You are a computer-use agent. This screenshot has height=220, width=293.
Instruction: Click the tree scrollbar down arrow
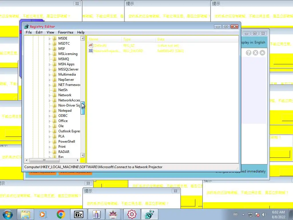[x=82, y=155]
